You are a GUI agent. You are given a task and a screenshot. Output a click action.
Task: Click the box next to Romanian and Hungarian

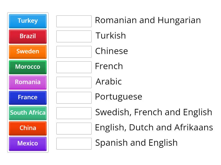pyautogui.click(x=74, y=21)
